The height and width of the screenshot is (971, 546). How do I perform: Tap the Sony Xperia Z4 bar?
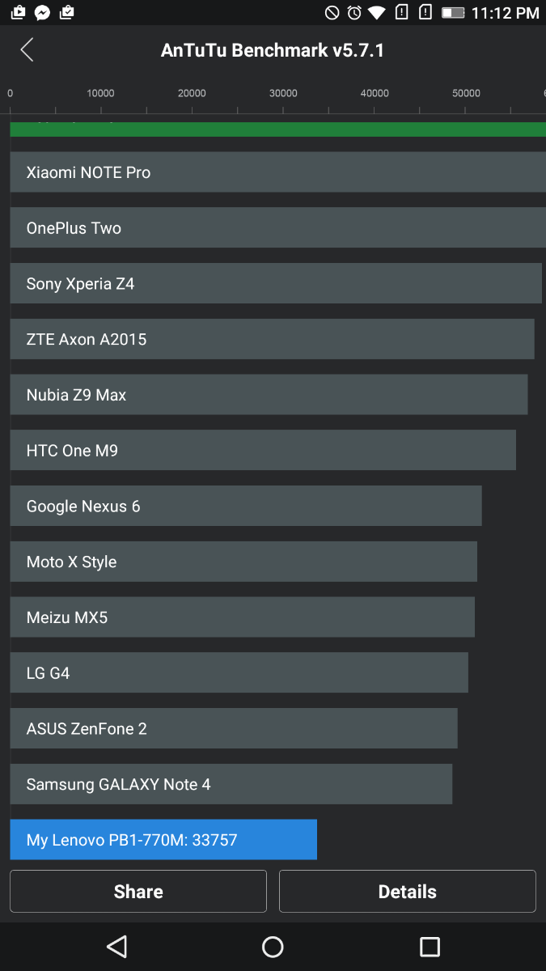pos(275,284)
